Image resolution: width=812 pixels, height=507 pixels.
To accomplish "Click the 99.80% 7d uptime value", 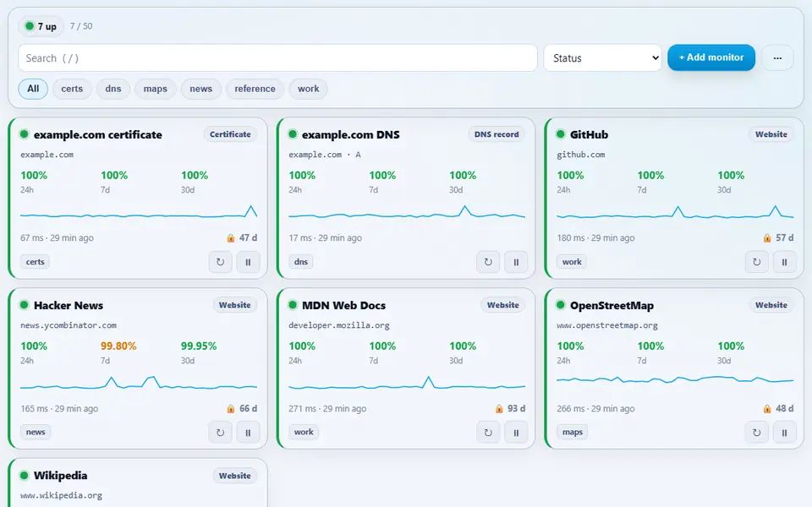I will click(x=118, y=346).
